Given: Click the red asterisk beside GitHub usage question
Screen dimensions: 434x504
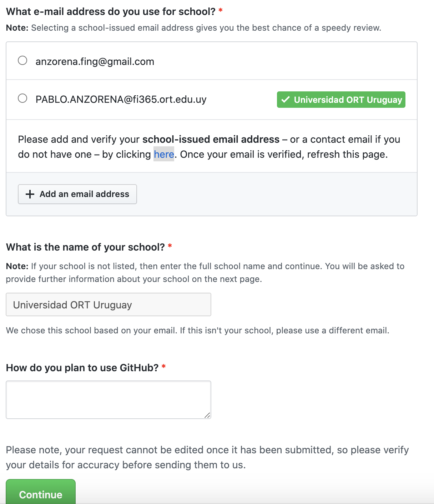Looking at the screenshot, I should (x=163, y=367).
